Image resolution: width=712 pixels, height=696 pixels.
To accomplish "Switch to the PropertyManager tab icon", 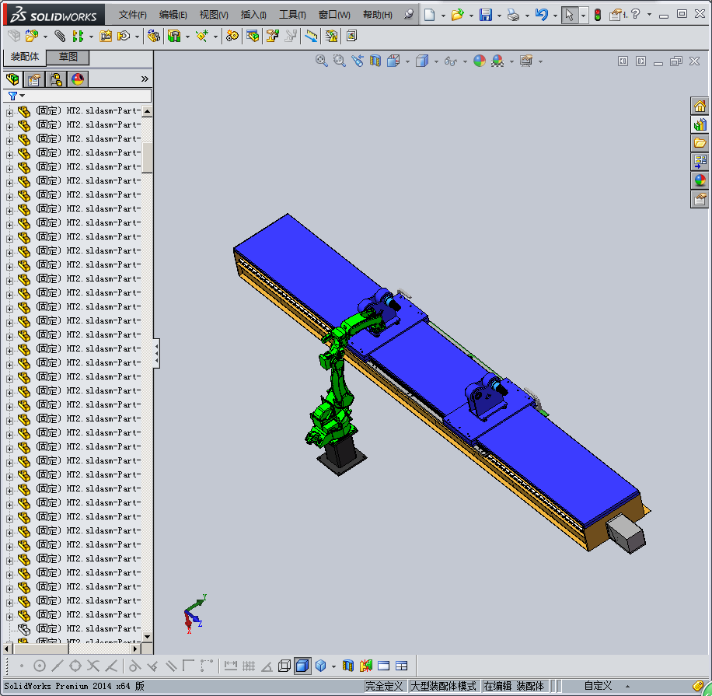I will tap(34, 79).
